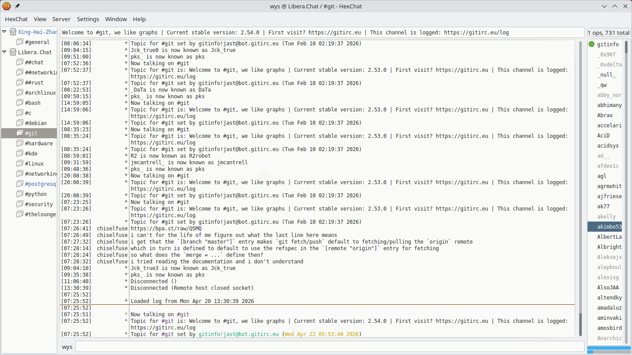632x355 pixels.
Task: Click the #general channel chat icon
Action: click(x=20, y=42)
